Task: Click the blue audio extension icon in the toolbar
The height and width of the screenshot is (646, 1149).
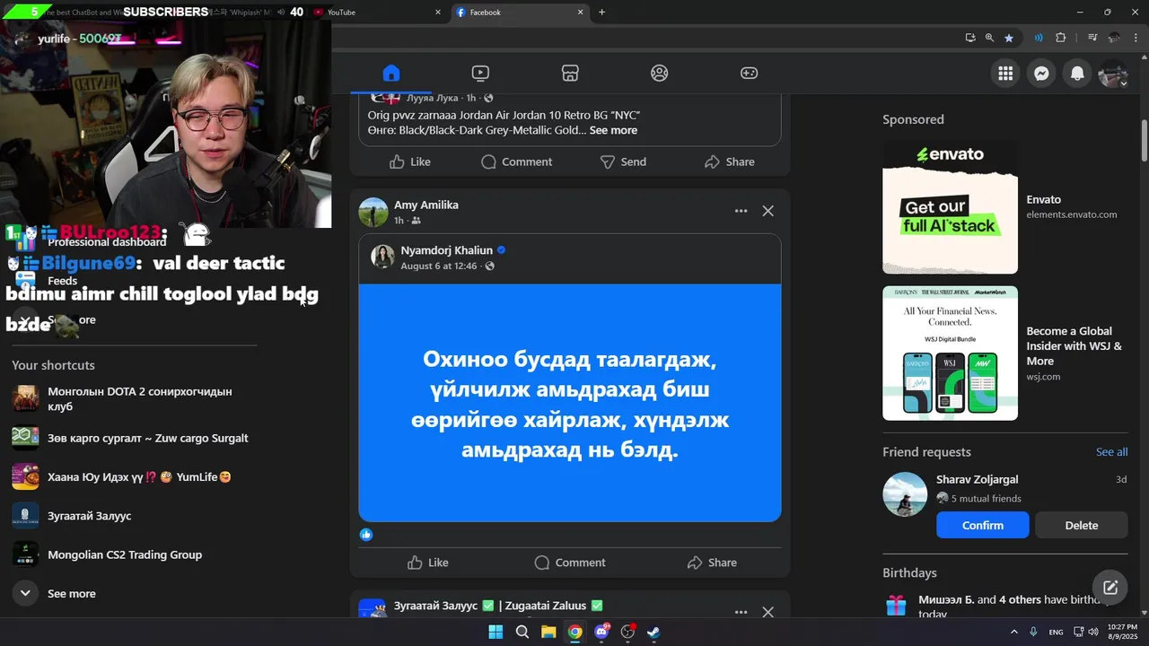Action: 1039,38
